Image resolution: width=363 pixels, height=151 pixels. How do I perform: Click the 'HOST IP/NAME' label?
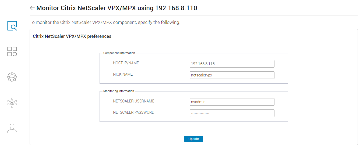tap(126, 63)
